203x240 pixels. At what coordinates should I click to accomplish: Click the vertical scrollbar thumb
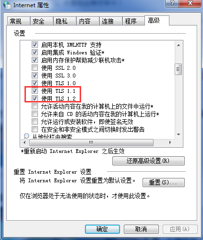click(178, 69)
